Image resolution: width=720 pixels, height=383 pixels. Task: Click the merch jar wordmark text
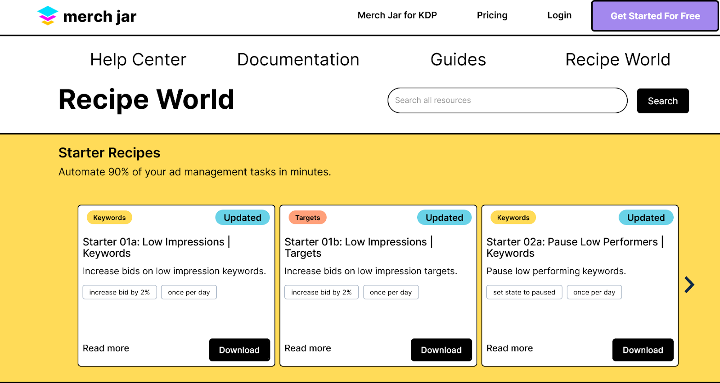coord(99,17)
